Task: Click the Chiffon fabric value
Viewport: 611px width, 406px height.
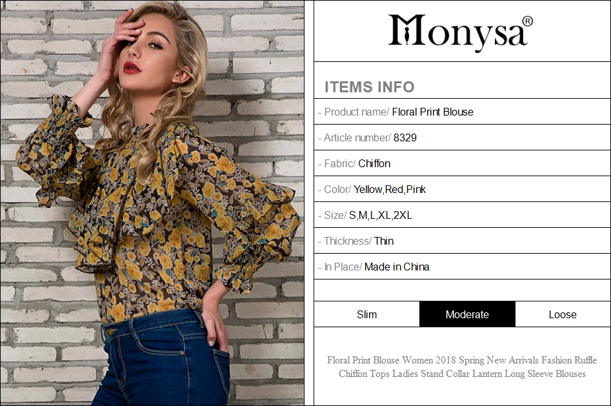Action: point(374,163)
